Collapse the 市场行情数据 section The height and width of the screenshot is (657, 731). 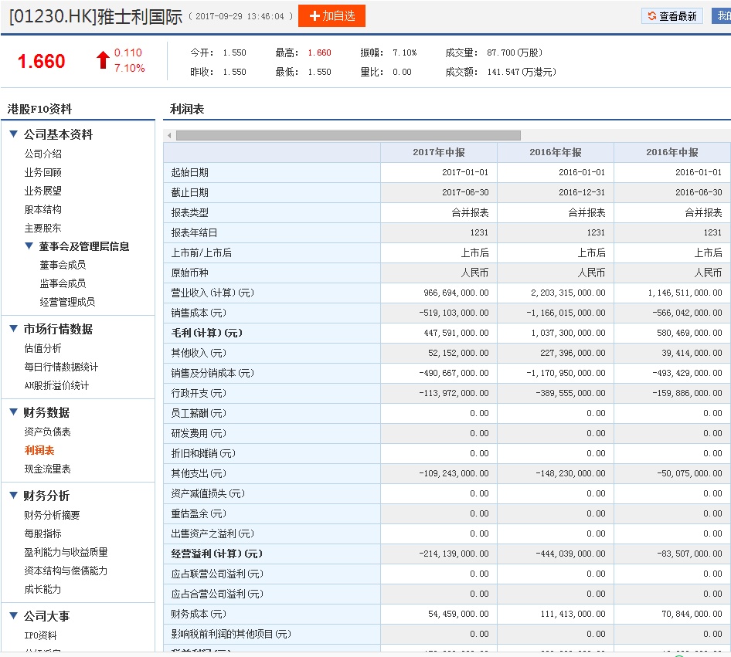[x=13, y=329]
